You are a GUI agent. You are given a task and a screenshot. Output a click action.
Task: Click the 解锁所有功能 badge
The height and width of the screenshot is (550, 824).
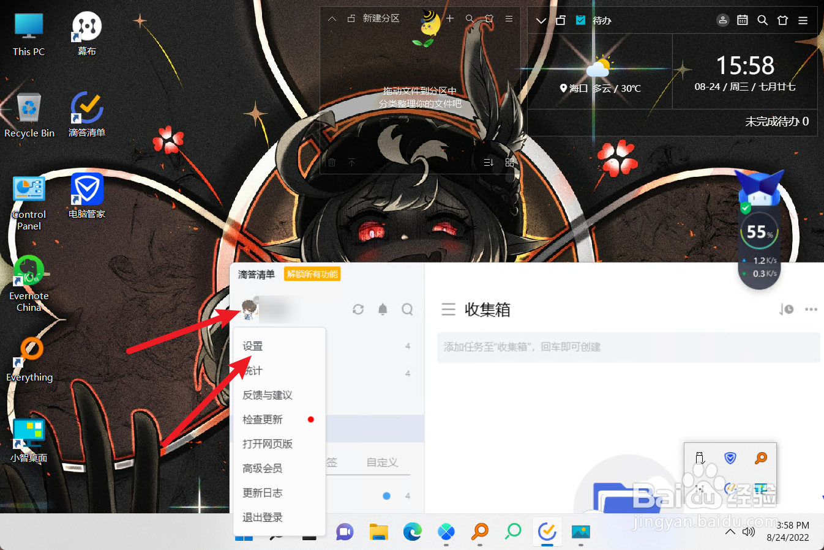pyautogui.click(x=313, y=274)
